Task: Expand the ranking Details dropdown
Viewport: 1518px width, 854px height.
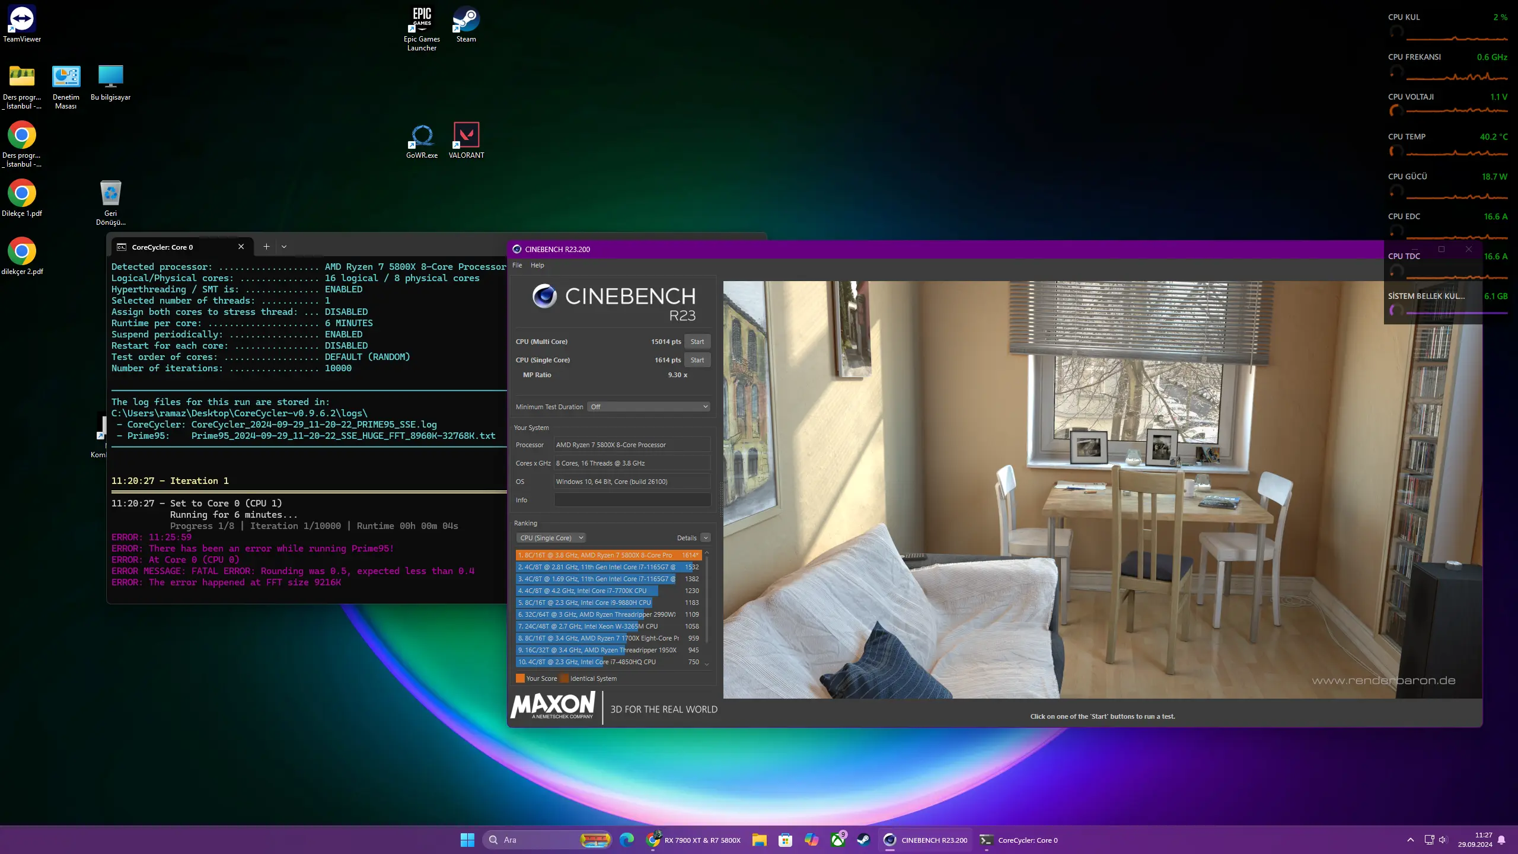Action: (706, 538)
